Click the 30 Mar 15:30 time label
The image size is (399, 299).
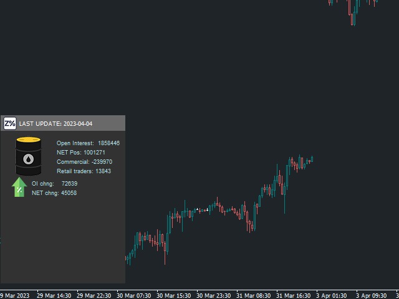pos(174,296)
